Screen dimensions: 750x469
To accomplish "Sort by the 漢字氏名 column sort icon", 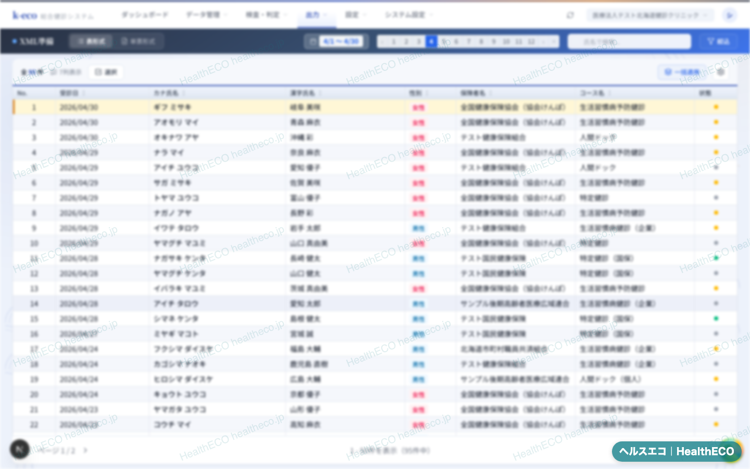I will point(320,93).
